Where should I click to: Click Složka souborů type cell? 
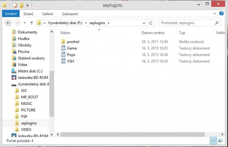click(191, 42)
